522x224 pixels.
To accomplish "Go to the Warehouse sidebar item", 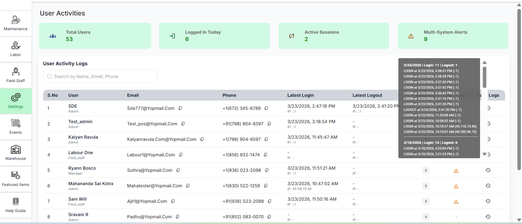I will tap(16, 153).
